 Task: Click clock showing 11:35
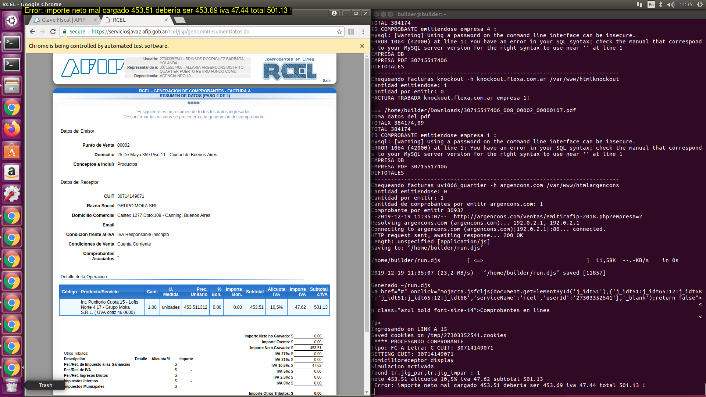pyautogui.click(x=686, y=4)
